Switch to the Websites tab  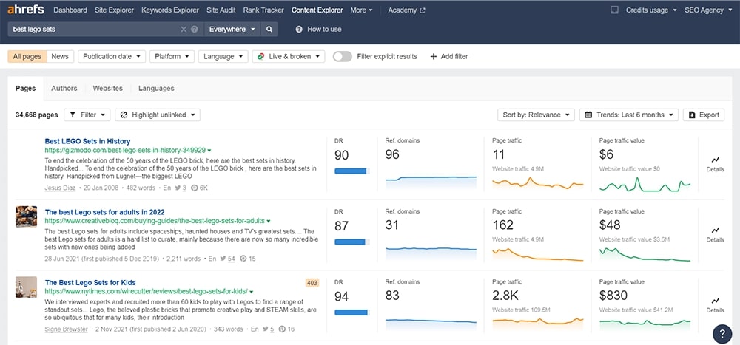point(107,88)
